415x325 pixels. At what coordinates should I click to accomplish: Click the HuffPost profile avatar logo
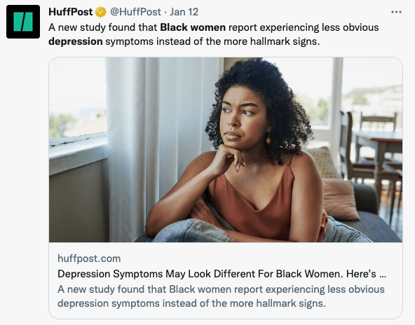tap(23, 22)
